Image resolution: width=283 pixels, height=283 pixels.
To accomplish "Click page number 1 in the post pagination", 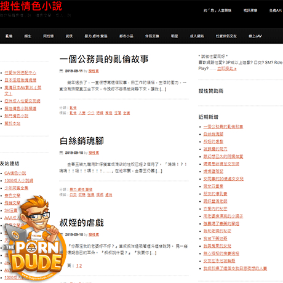I will pyautogui.click(x=78, y=266).
